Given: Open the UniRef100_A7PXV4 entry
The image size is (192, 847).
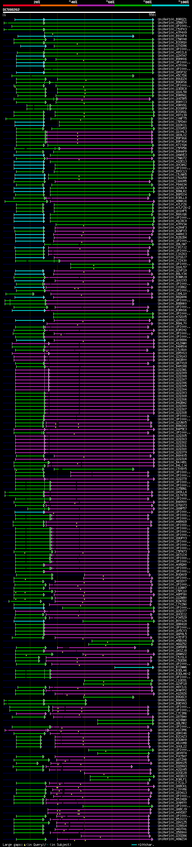Looking at the screenshot, I should coord(172,66).
